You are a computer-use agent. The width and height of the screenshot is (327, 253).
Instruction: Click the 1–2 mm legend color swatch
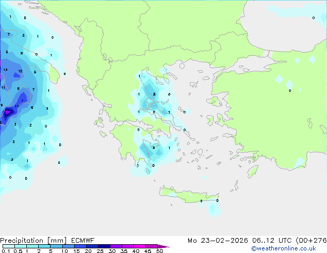pyautogui.click(x=32, y=246)
